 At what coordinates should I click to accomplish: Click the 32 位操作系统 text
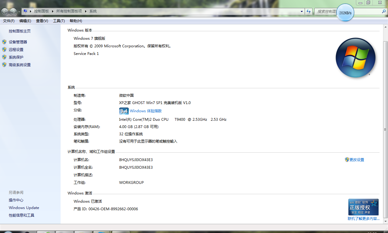pyautogui.click(x=131, y=134)
